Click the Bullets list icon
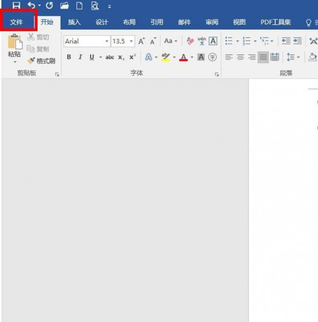 [x=229, y=41]
